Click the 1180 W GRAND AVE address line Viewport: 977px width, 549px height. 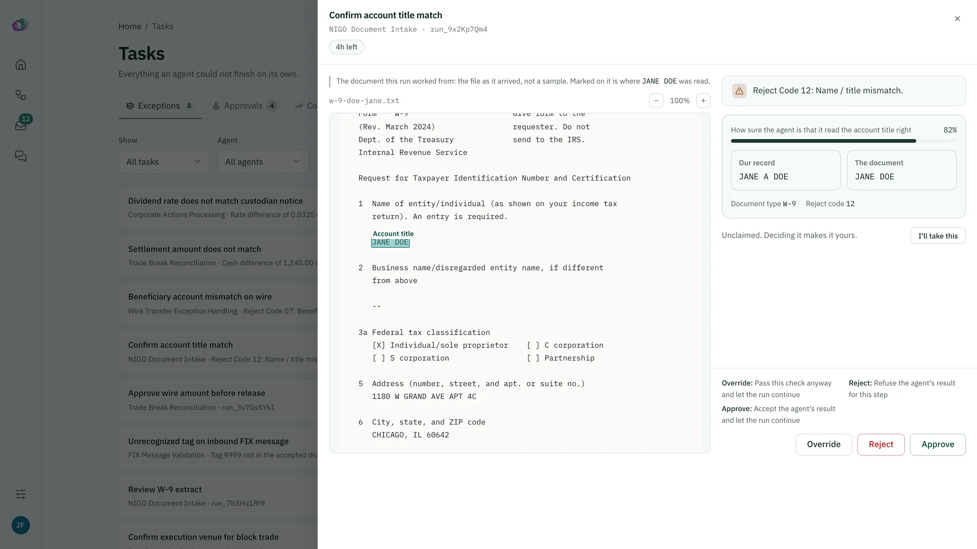pyautogui.click(x=424, y=396)
